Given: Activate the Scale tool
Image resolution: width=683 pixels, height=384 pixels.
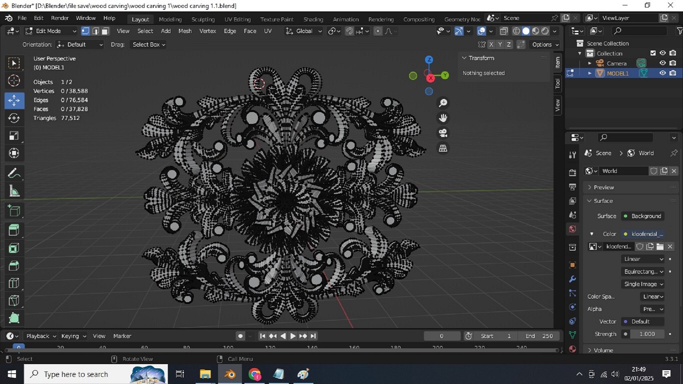Looking at the screenshot, I should click(x=14, y=136).
